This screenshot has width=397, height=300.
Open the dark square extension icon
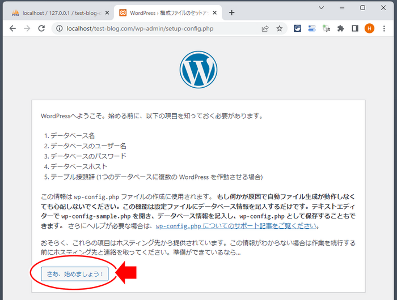click(x=297, y=28)
